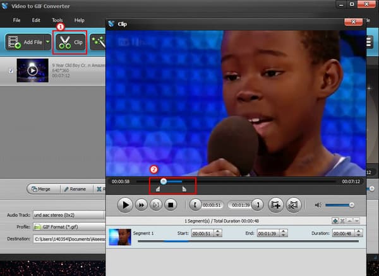Click the split segment icon
This screenshot has width=379, height=276.
[x=294, y=205]
